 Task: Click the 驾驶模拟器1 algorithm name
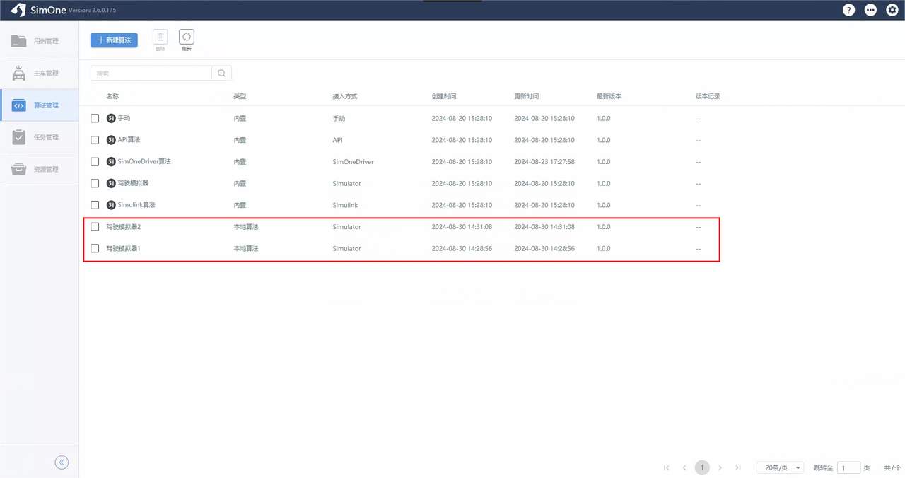(x=124, y=248)
